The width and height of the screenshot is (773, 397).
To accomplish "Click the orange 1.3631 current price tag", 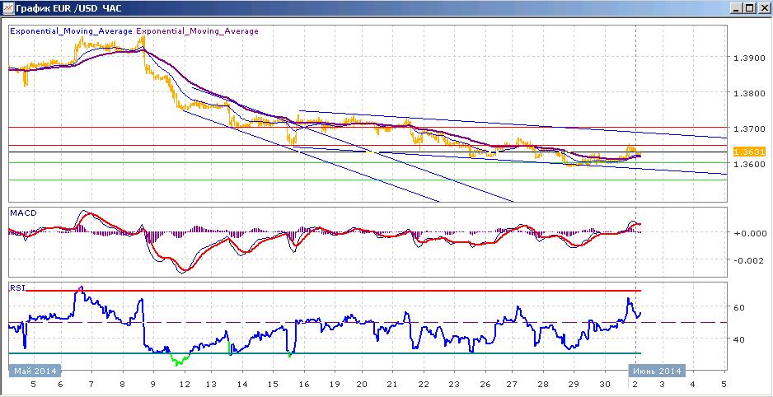I will click(744, 152).
